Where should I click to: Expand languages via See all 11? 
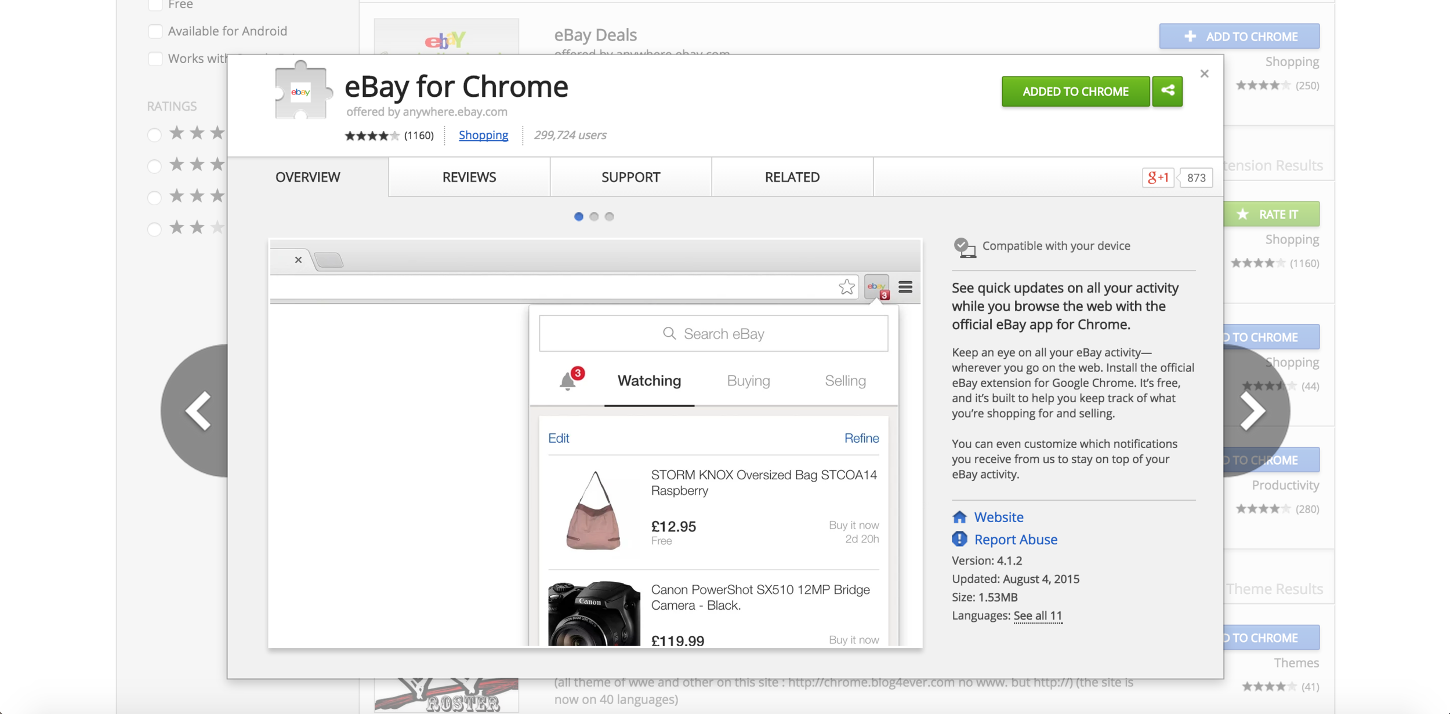[x=1037, y=615]
